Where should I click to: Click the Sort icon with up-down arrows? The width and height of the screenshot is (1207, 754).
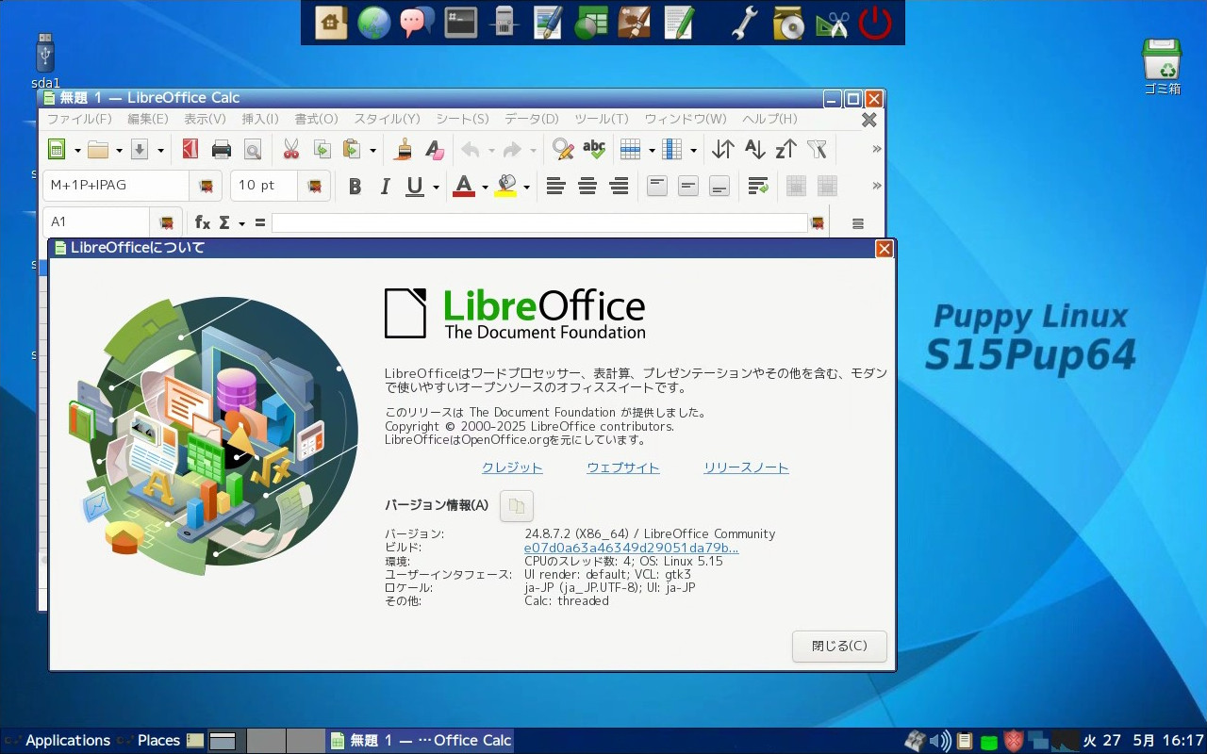pos(723,149)
